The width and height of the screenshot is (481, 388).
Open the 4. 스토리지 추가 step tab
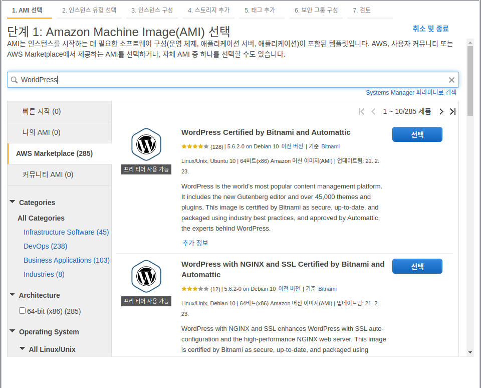click(208, 10)
